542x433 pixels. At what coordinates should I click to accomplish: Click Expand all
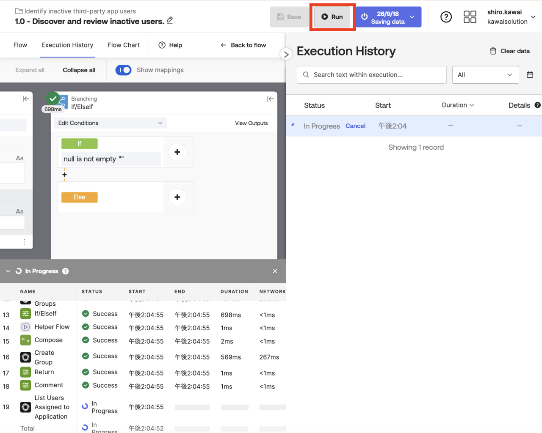pos(30,70)
